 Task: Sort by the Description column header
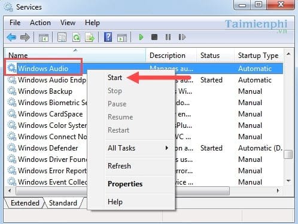171,55
